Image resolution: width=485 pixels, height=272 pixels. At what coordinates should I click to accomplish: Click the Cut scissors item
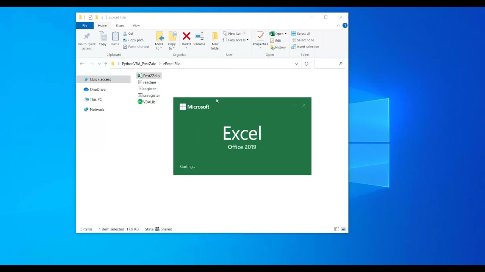pos(128,34)
